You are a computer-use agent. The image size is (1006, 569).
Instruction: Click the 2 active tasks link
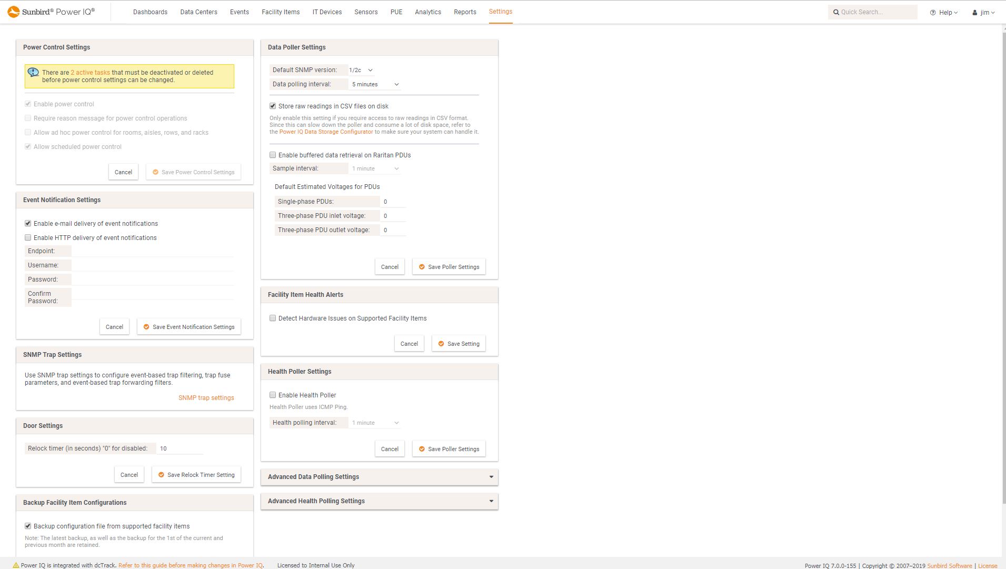coord(91,72)
